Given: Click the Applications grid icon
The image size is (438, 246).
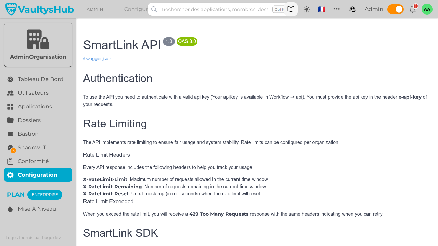Looking at the screenshot, I should (10, 107).
